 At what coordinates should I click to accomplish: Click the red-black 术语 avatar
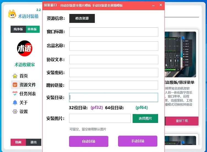pyautogui.click(x=25, y=48)
